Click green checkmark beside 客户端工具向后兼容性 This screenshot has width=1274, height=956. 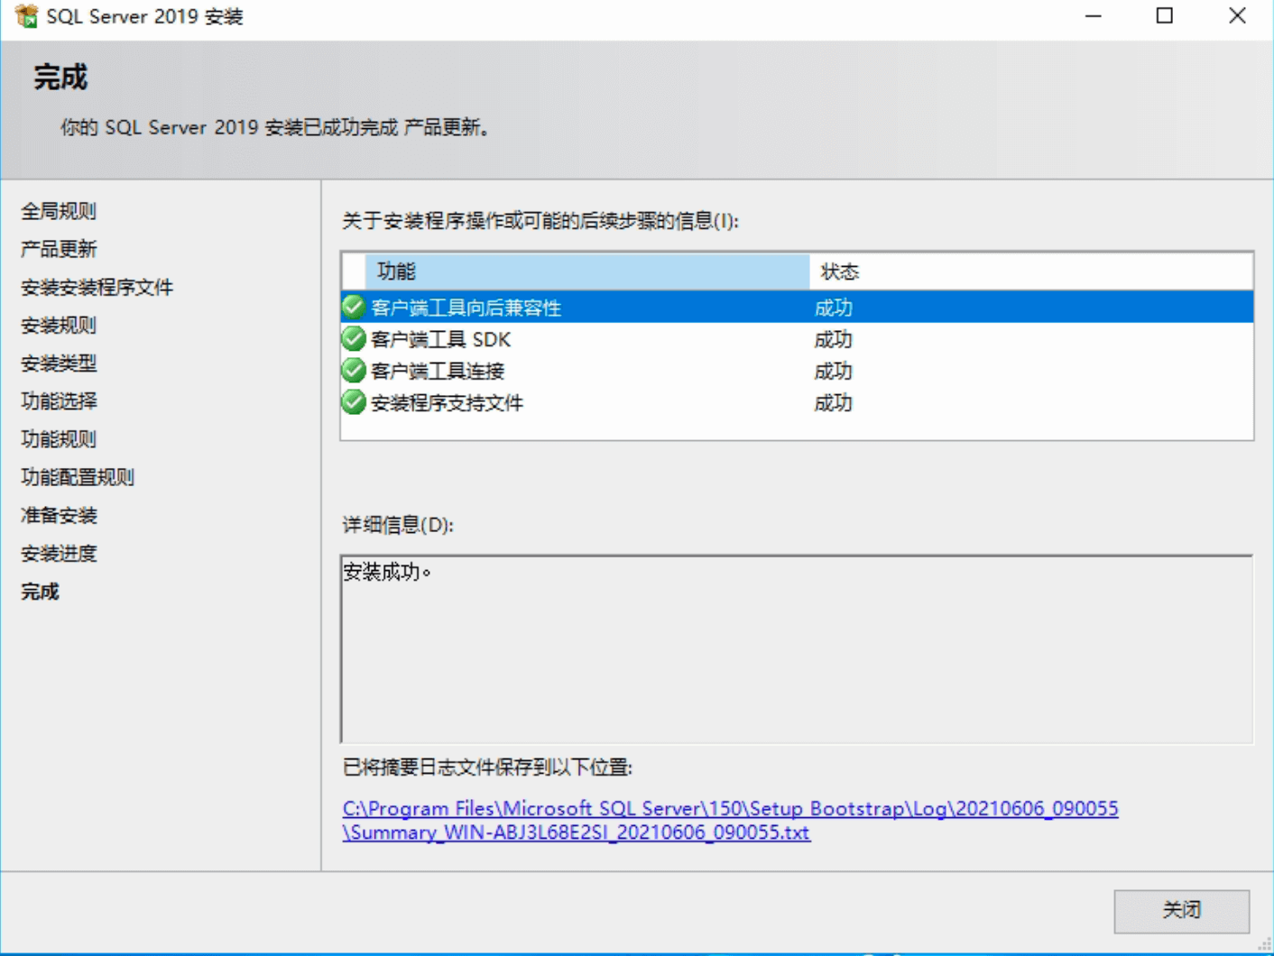click(354, 308)
